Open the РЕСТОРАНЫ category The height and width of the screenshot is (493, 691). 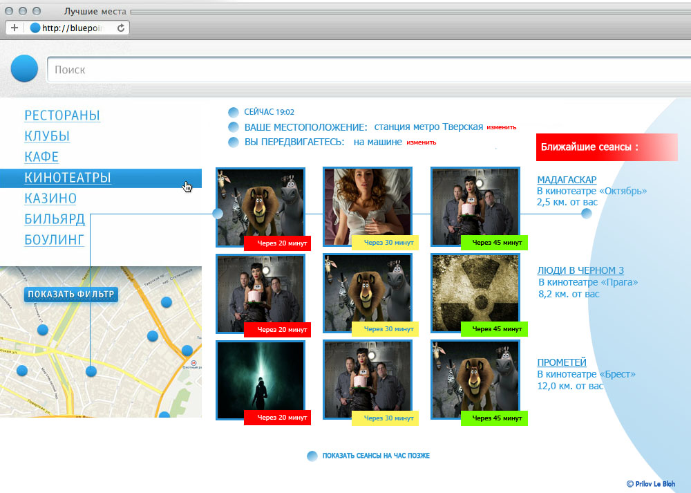pos(62,115)
